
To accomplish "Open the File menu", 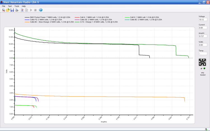I will [x=4, y=6].
